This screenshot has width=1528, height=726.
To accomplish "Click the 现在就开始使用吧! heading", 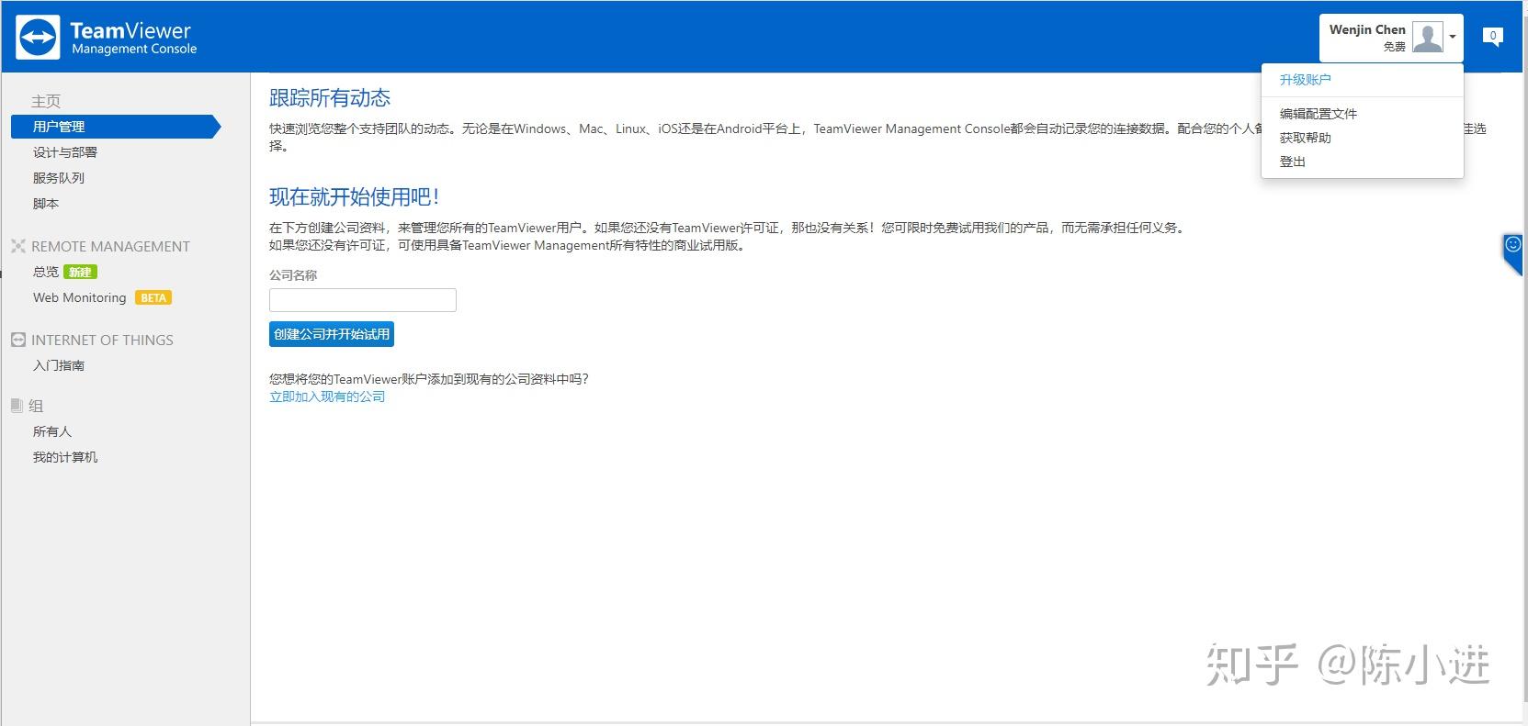I will [355, 196].
